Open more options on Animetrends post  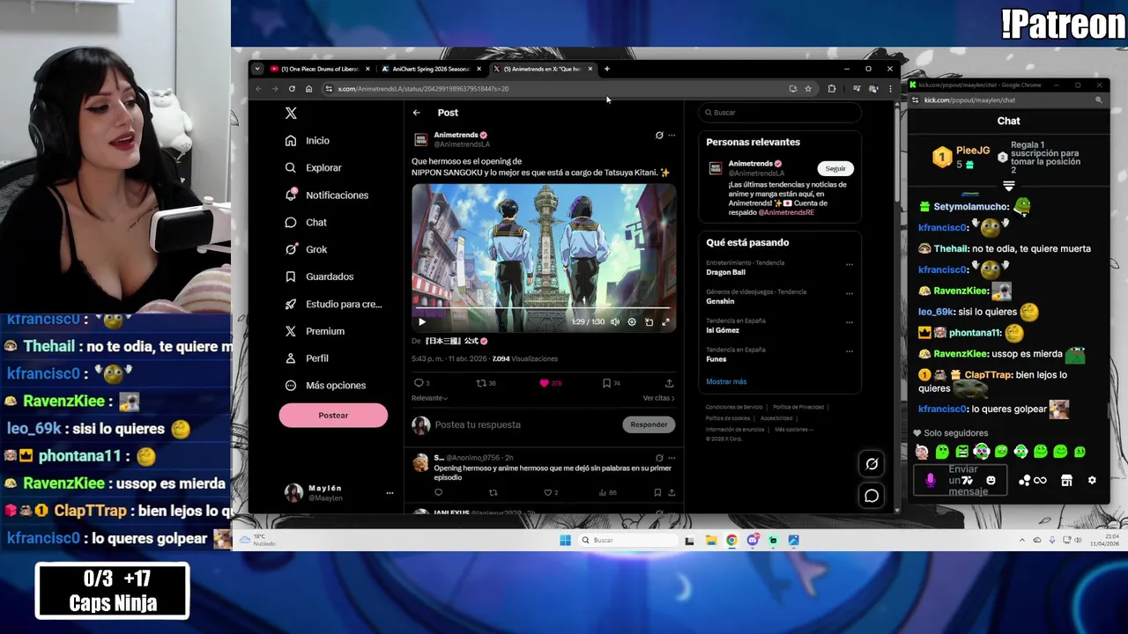click(x=672, y=136)
